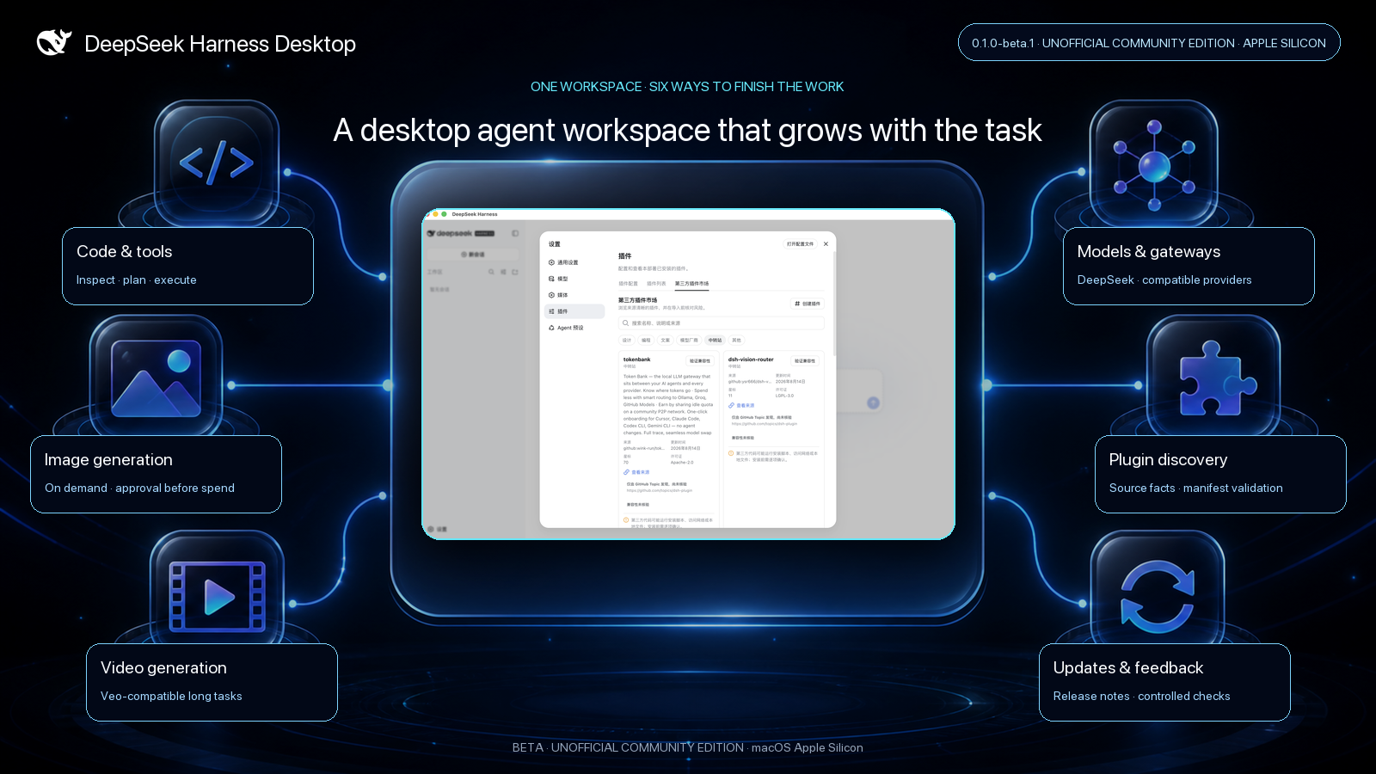Filter plugins by 中转站 chip
Viewport: 1376px width, 774px height.
[x=715, y=341]
